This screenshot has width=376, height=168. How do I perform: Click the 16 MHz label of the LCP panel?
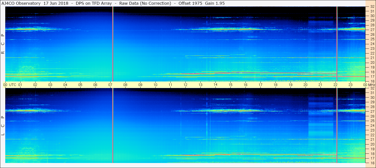point(372,163)
